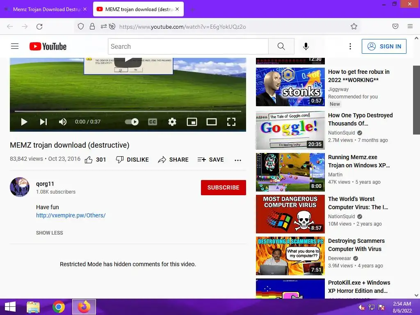Open the network icon in system tray
420x315 pixels.
[372, 307]
